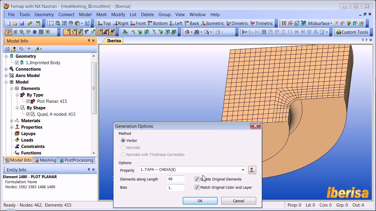
Task: Open the Modify menu
Action: coord(118,14)
